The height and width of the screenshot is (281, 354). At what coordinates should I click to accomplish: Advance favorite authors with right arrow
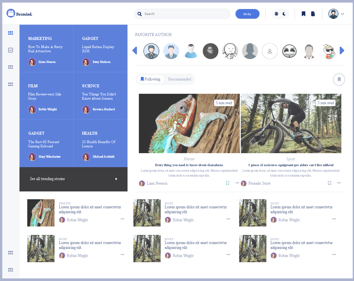(x=342, y=50)
